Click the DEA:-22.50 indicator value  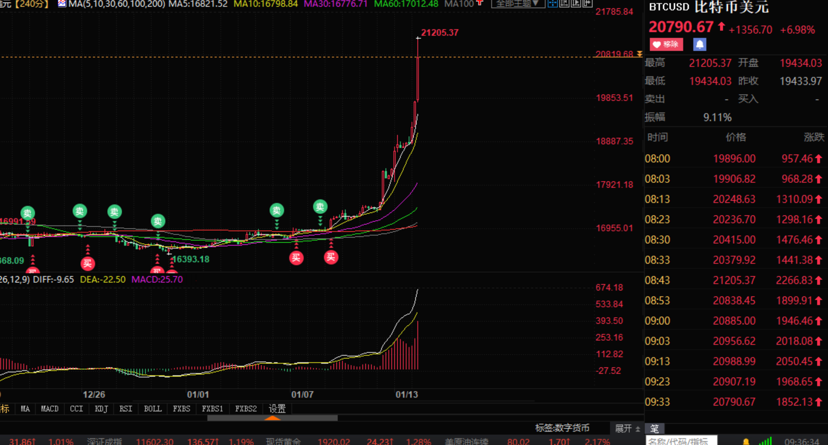pyautogui.click(x=103, y=279)
